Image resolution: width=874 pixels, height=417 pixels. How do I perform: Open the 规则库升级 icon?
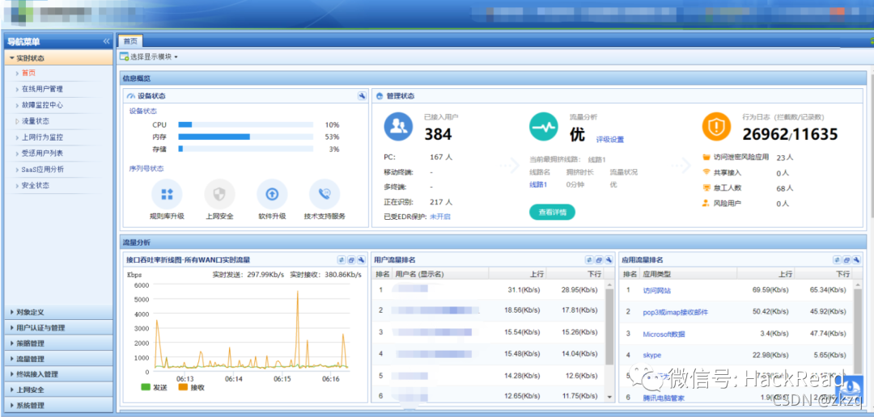click(x=167, y=194)
